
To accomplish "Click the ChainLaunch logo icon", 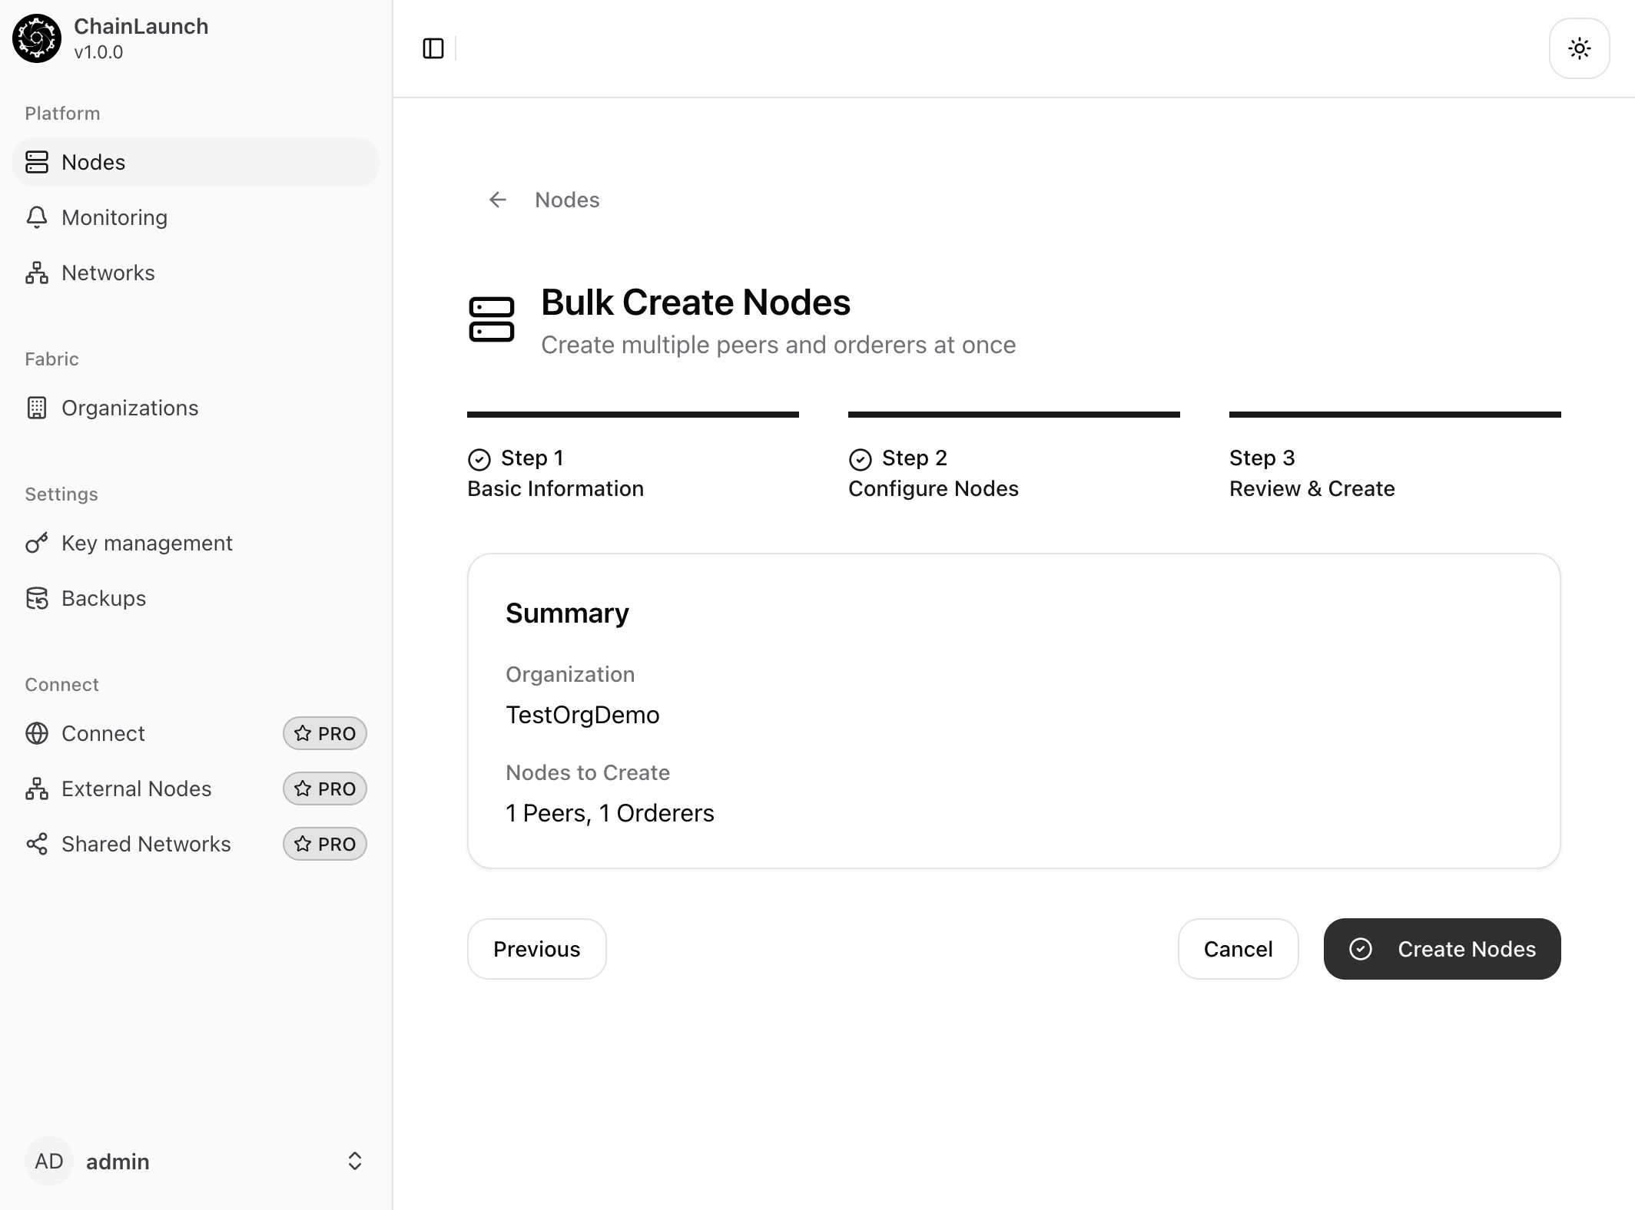I will pos(37,38).
